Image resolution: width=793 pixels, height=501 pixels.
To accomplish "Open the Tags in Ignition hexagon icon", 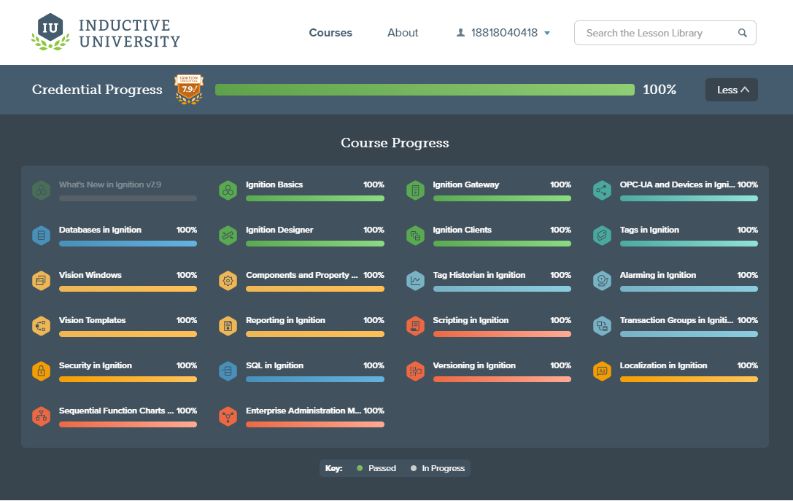I will [602, 236].
